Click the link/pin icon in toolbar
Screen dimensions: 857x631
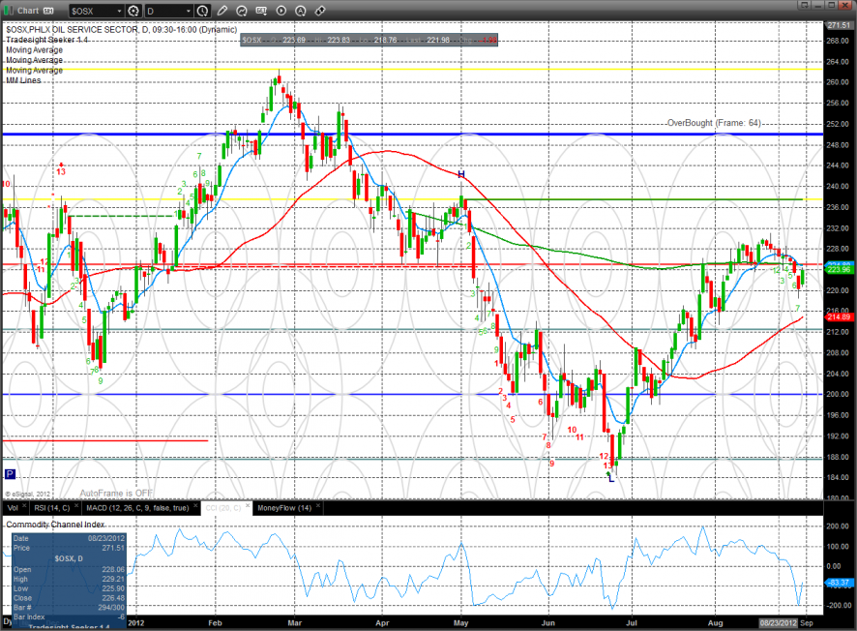[321, 11]
